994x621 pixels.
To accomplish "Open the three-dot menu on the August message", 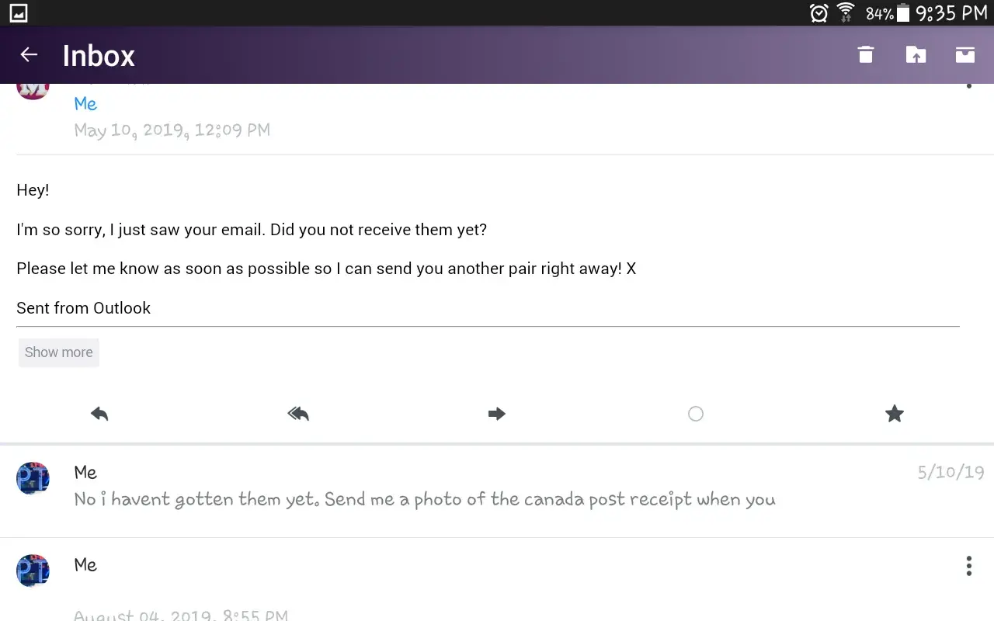I will (968, 566).
